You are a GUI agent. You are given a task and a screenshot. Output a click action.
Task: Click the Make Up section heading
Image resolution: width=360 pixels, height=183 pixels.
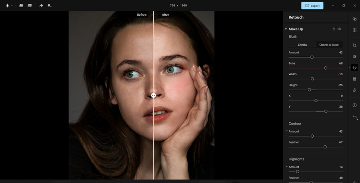[296, 29]
